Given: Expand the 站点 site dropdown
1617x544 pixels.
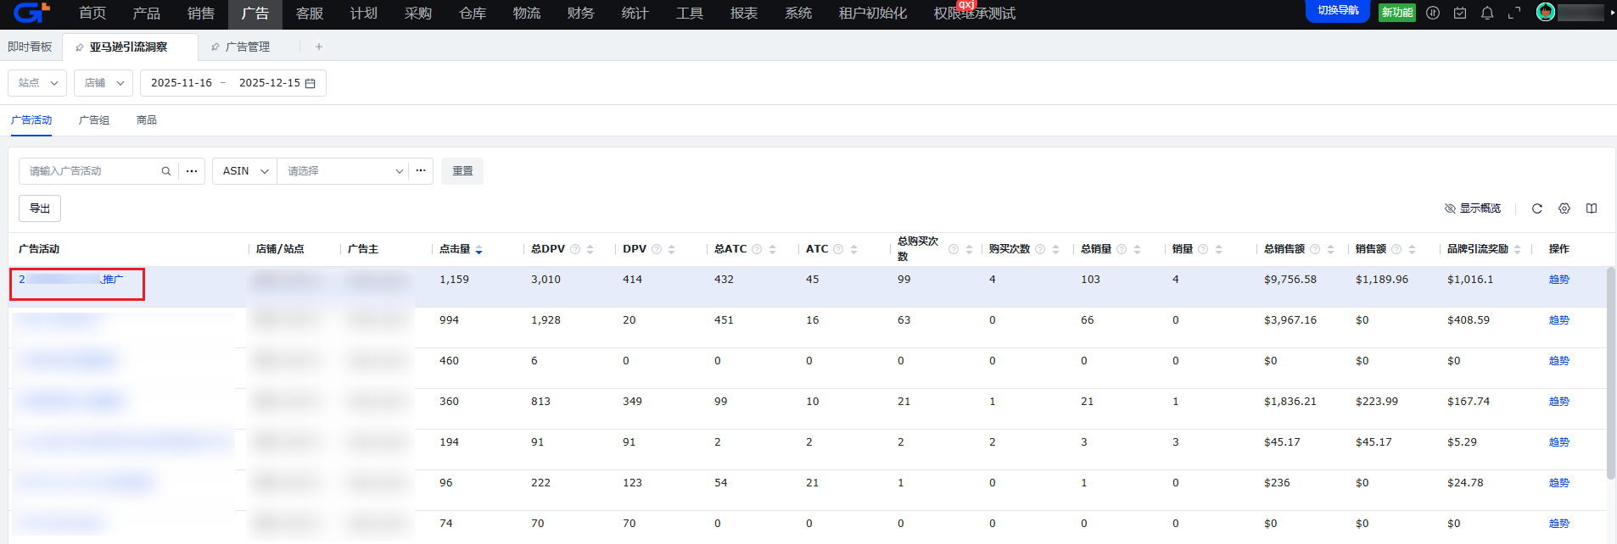Looking at the screenshot, I should coord(37,83).
